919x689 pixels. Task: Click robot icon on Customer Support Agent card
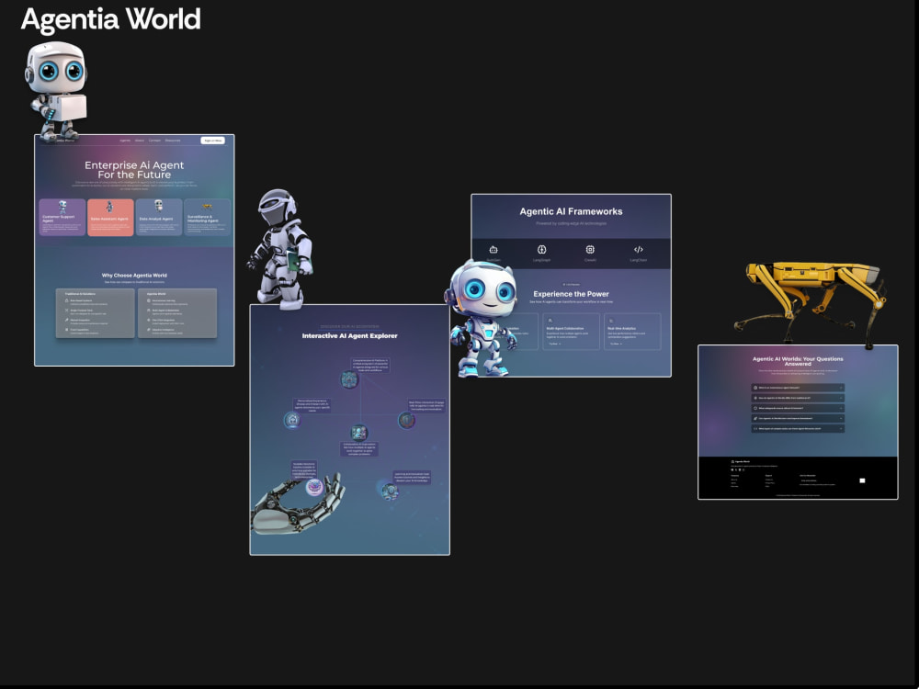pos(62,207)
